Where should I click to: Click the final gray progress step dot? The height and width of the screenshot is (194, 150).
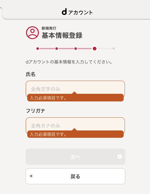[x=114, y=49]
